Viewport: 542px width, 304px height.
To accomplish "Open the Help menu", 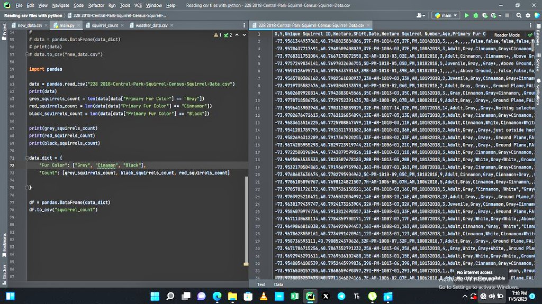I will [171, 5].
